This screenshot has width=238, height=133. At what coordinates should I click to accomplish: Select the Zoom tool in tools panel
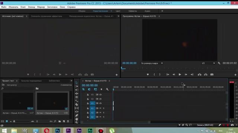[77, 122]
